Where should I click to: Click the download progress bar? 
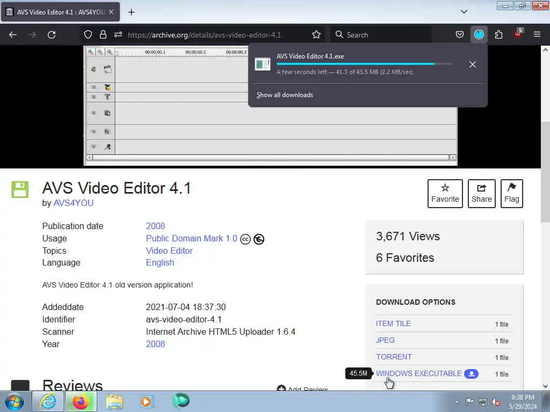364,64
